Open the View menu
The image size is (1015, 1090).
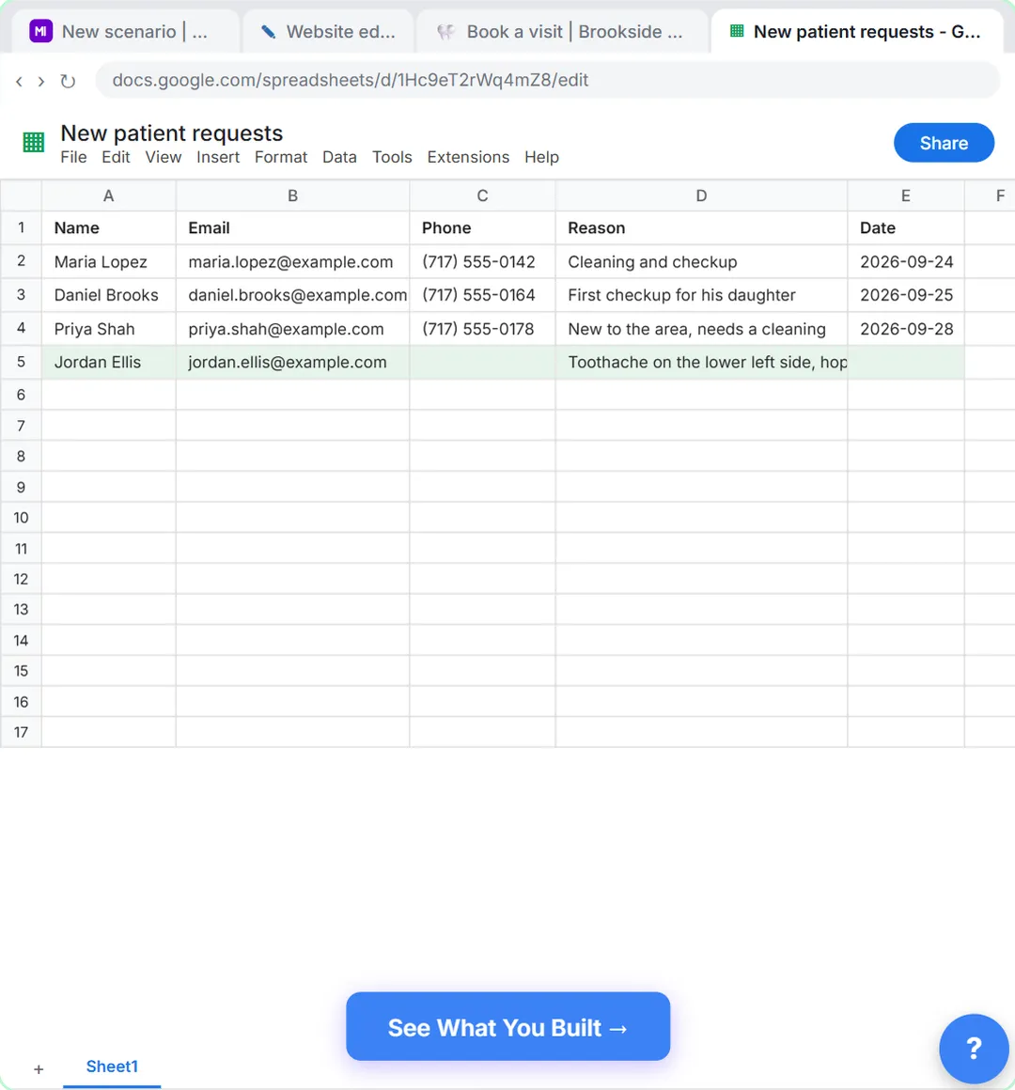(164, 157)
